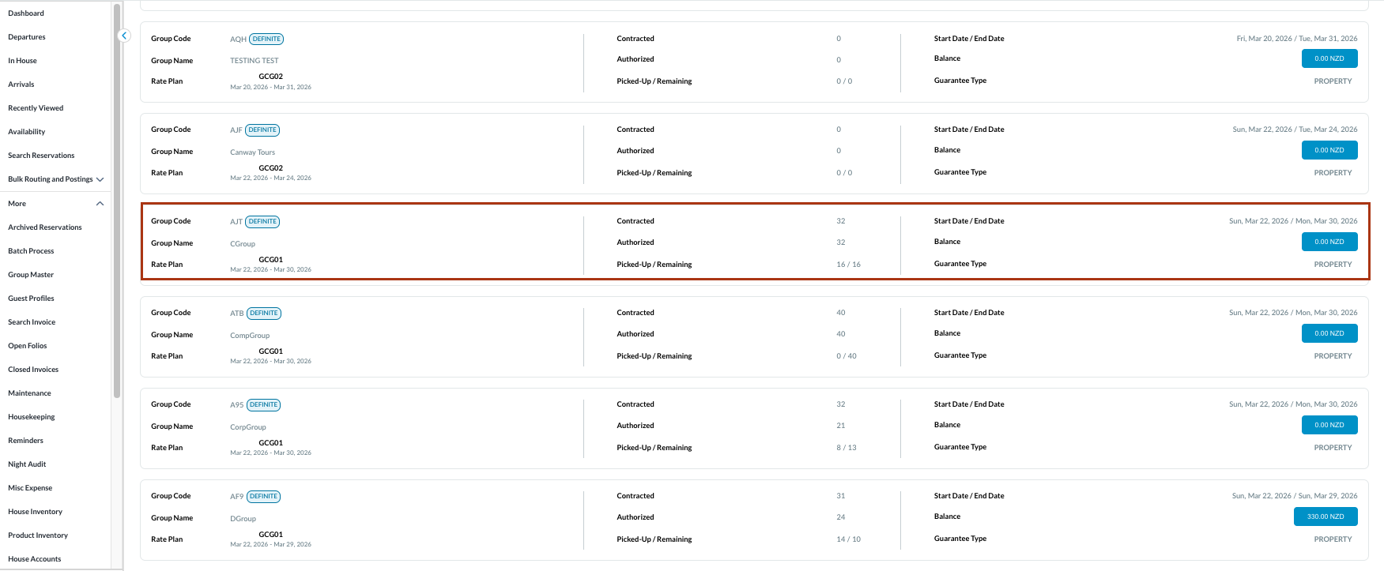Go to Guest Profiles
Viewport: 1384px width, 571px height.
coord(31,299)
